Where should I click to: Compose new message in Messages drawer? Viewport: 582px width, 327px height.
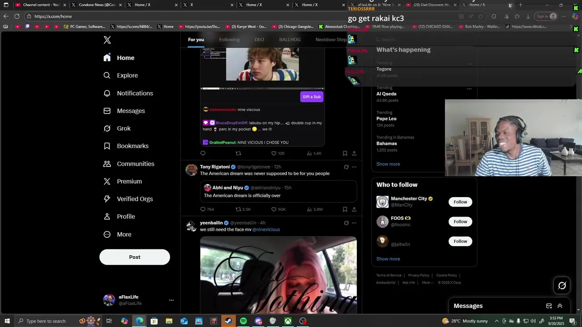pyautogui.click(x=549, y=306)
